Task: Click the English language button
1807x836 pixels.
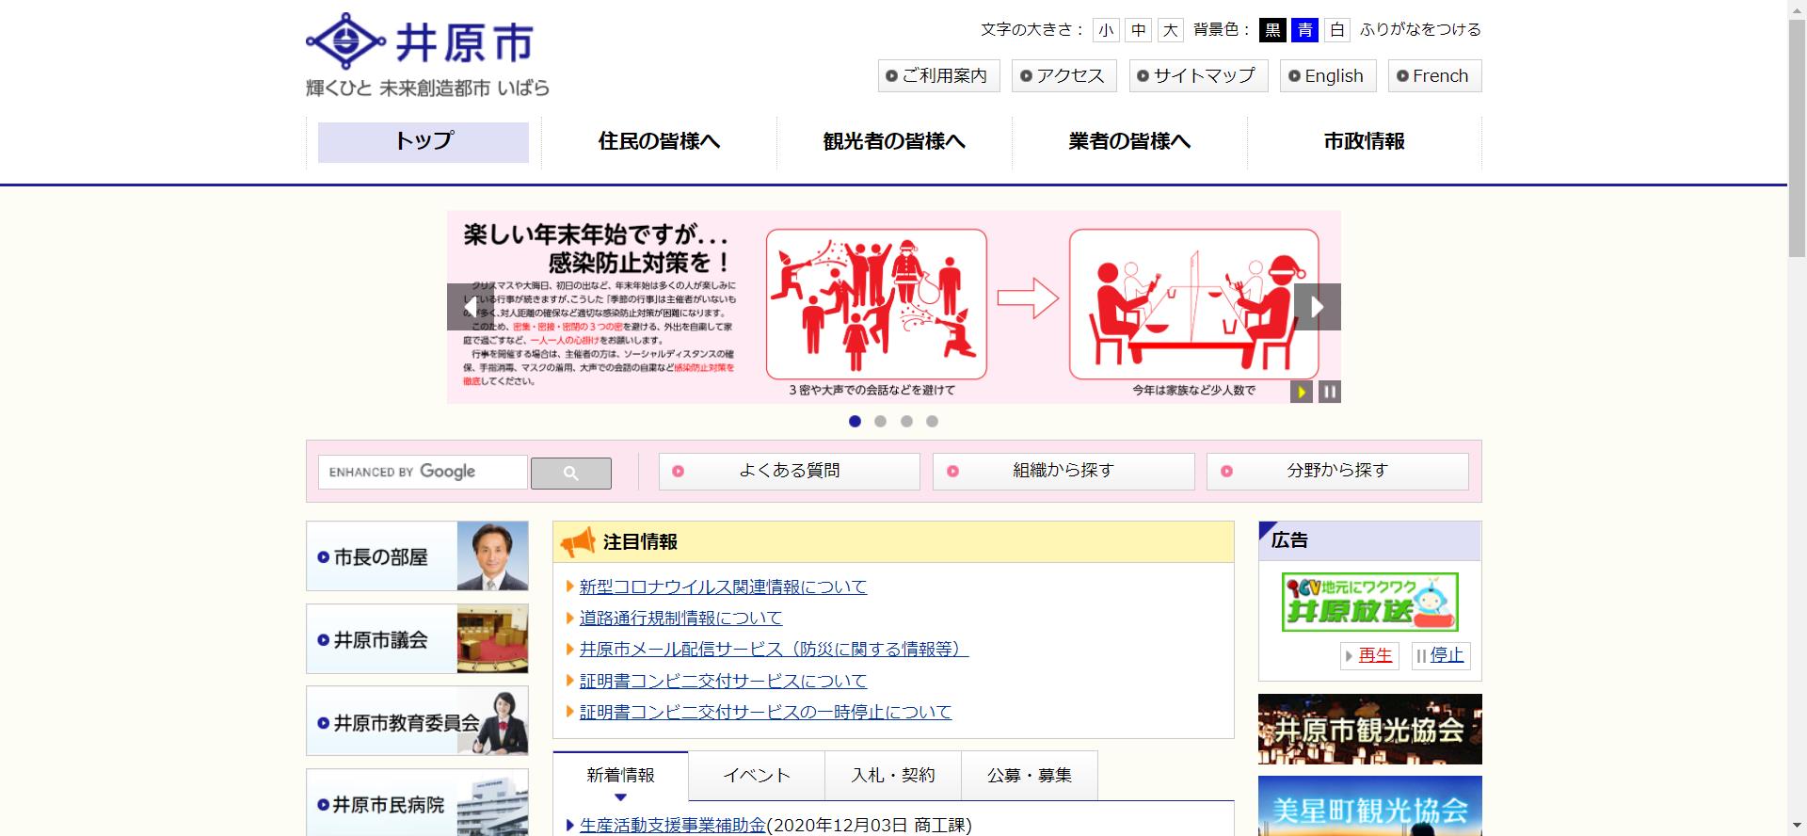Action: pos(1327,76)
